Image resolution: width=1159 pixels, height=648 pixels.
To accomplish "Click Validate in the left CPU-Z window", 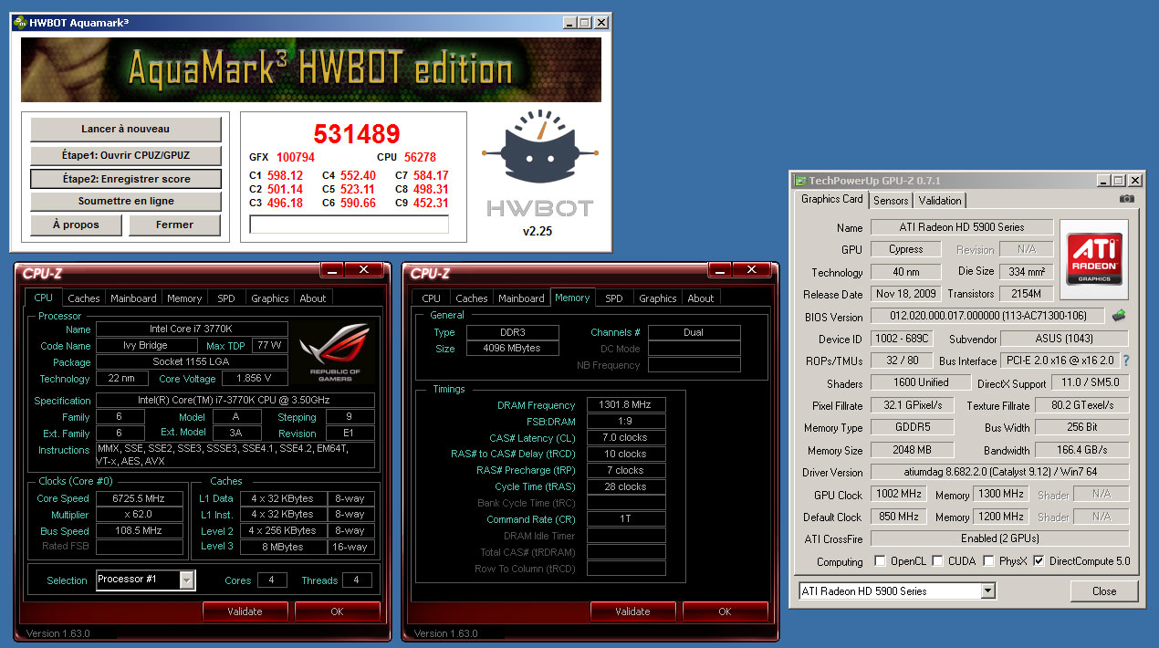I will click(245, 611).
